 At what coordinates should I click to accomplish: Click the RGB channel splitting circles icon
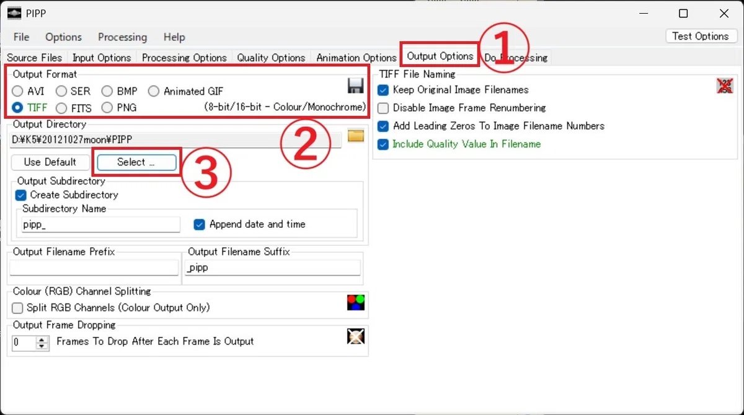[x=356, y=303]
